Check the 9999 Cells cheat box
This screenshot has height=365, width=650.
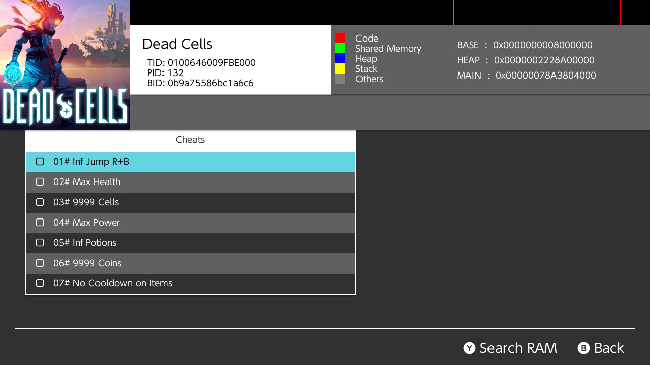click(40, 202)
